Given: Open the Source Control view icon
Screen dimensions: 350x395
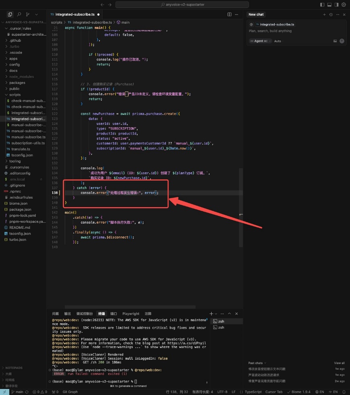Looking at the screenshot, I should click(27, 14).
